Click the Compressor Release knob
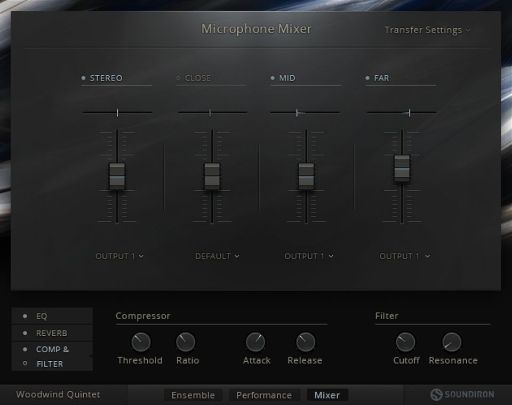The width and height of the screenshot is (512, 405). 306,342
